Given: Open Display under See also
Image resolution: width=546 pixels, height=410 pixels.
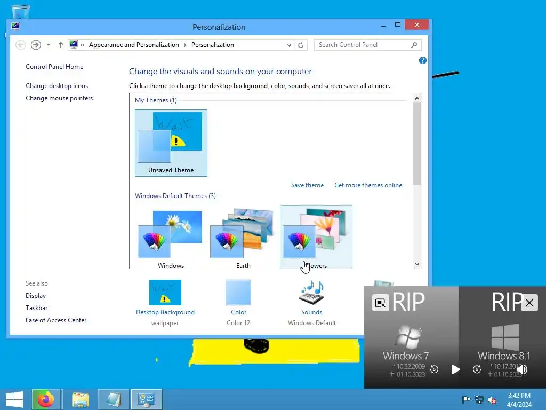Looking at the screenshot, I should (36, 296).
